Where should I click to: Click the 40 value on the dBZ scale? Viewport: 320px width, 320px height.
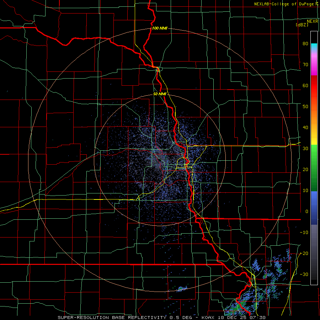coord(305,128)
